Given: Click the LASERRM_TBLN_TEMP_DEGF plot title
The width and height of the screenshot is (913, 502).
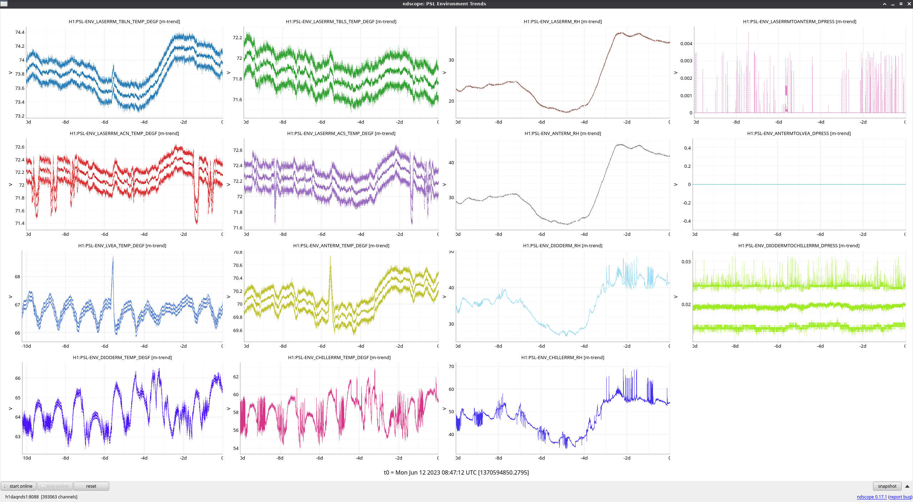Looking at the screenshot, I should tap(124, 21).
